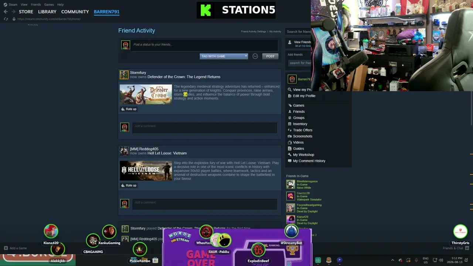Open Barren791's avatar in the right sidebar

tap(292, 79)
